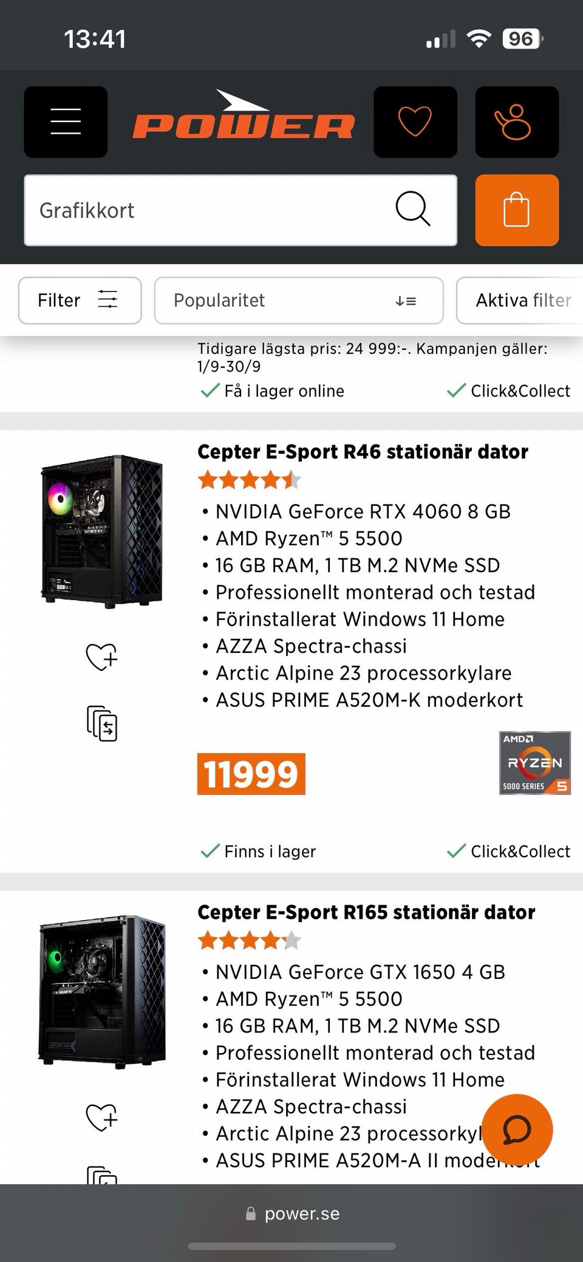
Task: View the Cepter R165 product image
Action: point(102,991)
